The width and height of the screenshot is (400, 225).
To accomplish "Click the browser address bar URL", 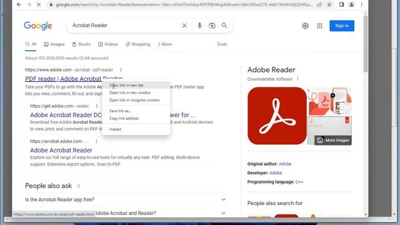I will coord(184,4).
